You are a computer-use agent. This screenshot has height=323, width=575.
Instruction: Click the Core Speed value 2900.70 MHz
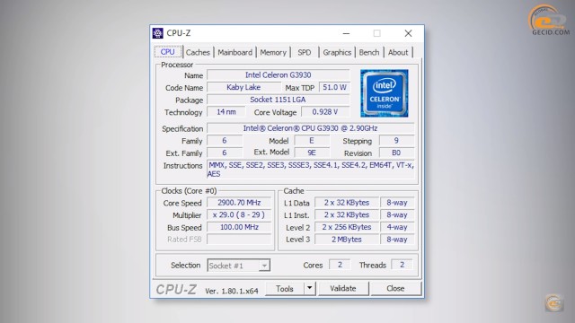click(x=239, y=203)
